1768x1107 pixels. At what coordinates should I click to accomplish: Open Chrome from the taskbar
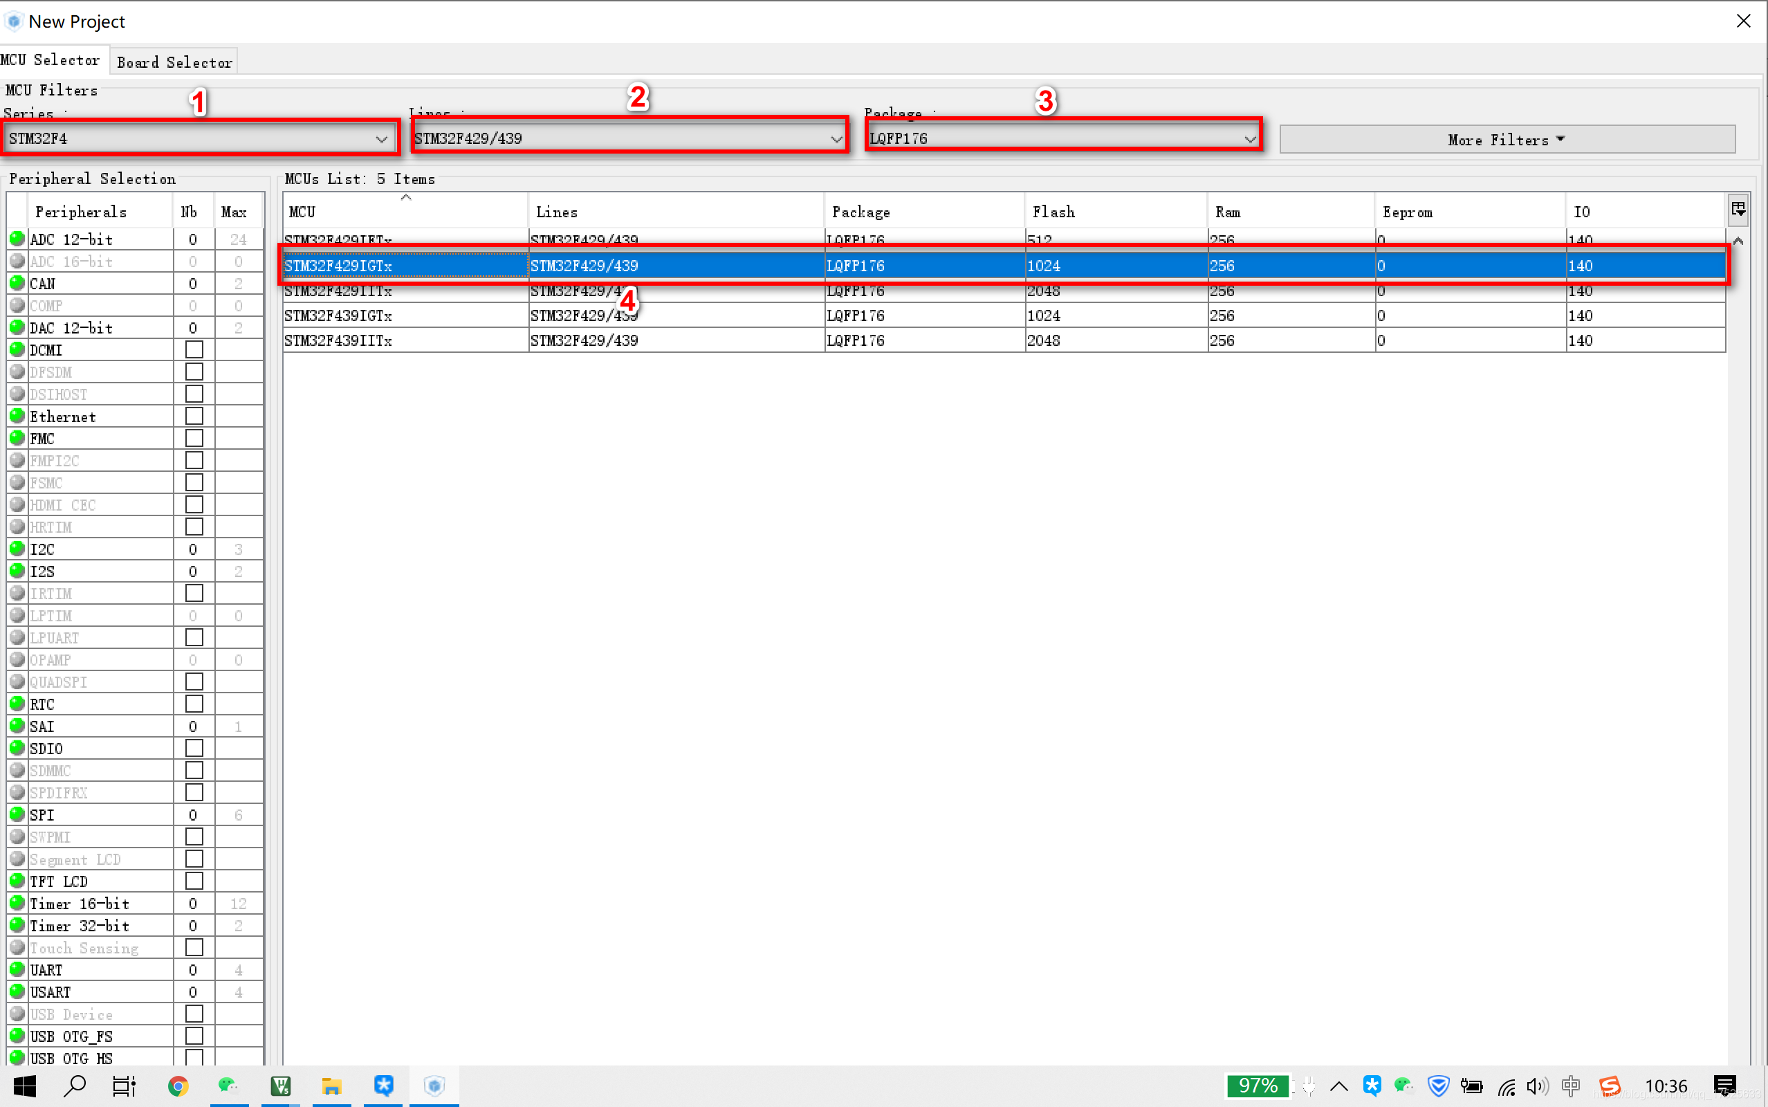178,1086
